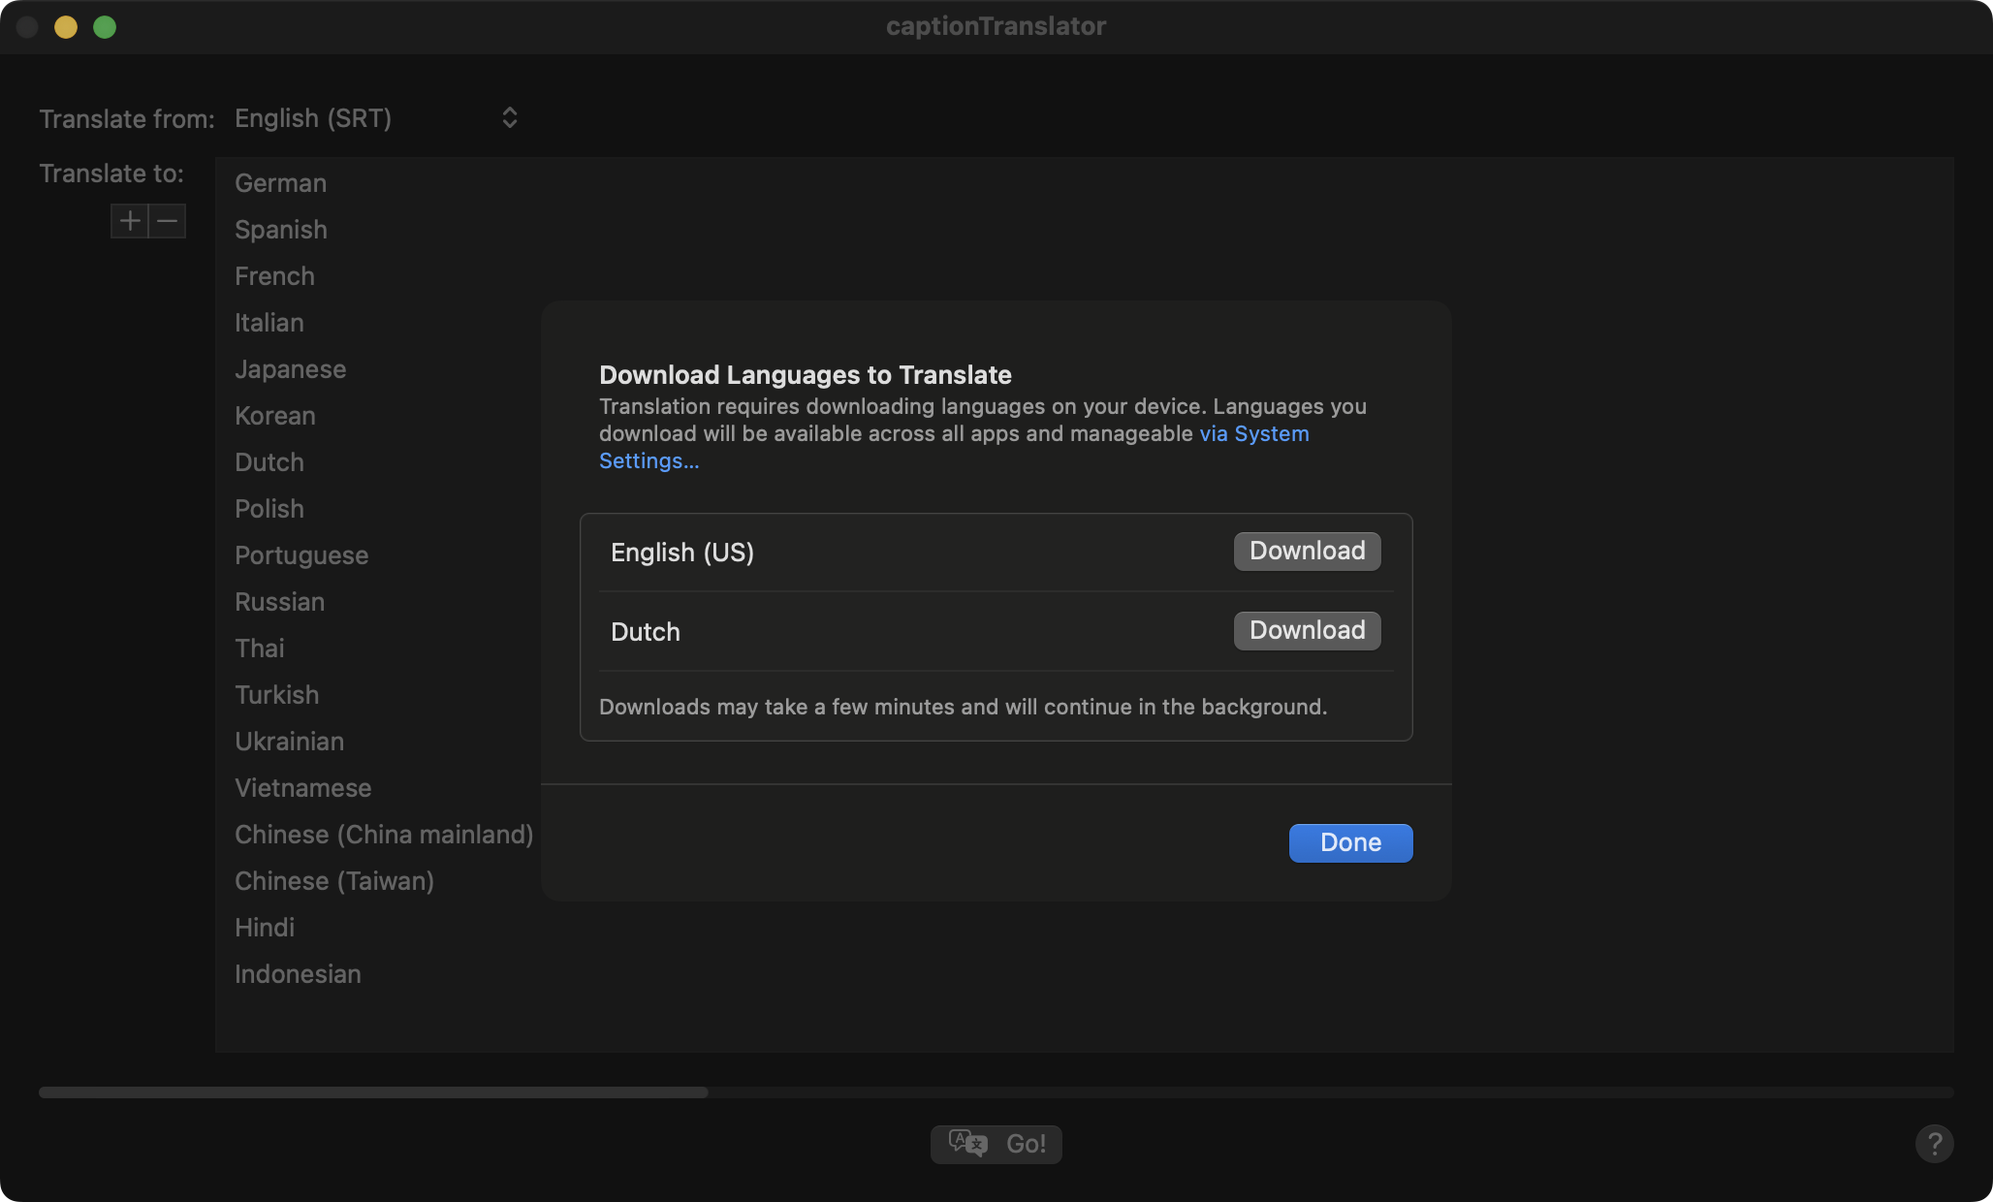Minimize the window with yellow button
This screenshot has width=1993, height=1202.
(66, 27)
